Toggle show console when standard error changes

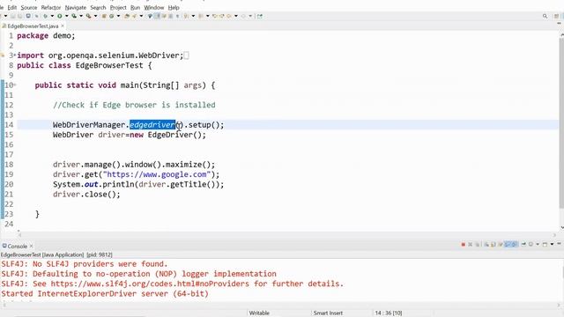pos(515,245)
